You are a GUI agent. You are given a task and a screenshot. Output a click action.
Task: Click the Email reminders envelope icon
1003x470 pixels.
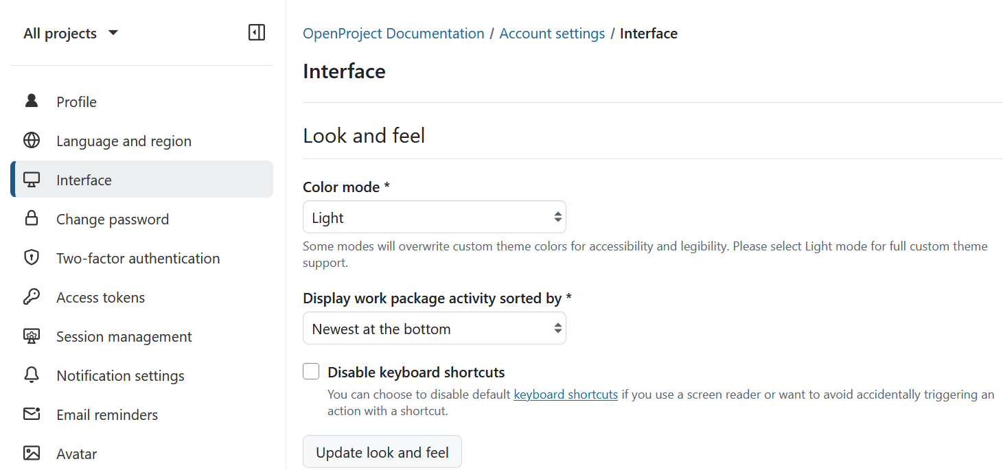point(31,414)
